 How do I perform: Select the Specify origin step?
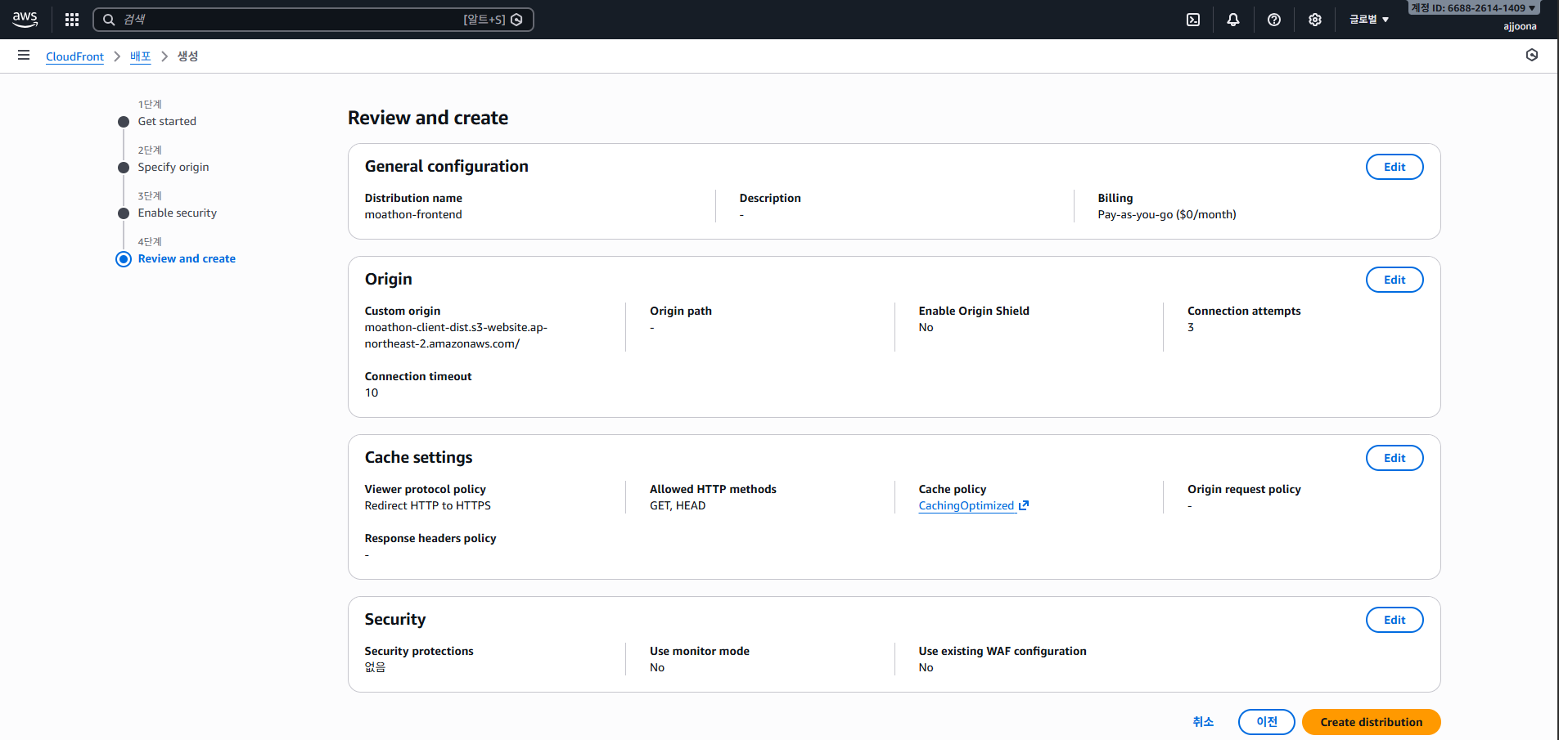click(173, 168)
